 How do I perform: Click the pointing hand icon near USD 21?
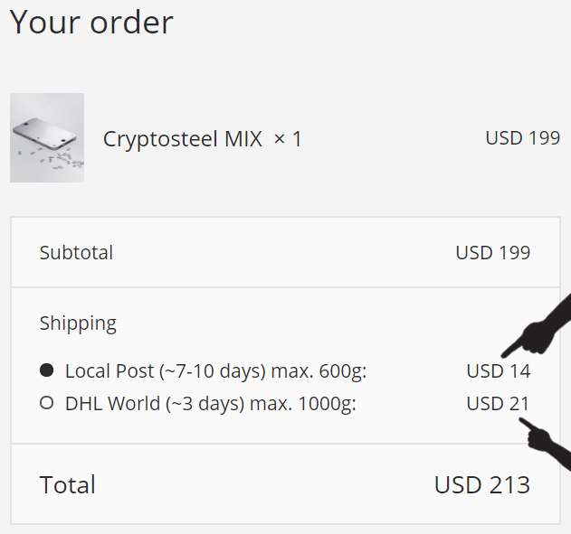(x=545, y=443)
